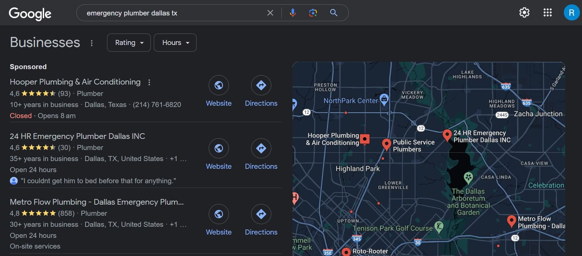Get directions to Hooper Plumbing
The width and height of the screenshot is (582, 256).
pos(261,85)
